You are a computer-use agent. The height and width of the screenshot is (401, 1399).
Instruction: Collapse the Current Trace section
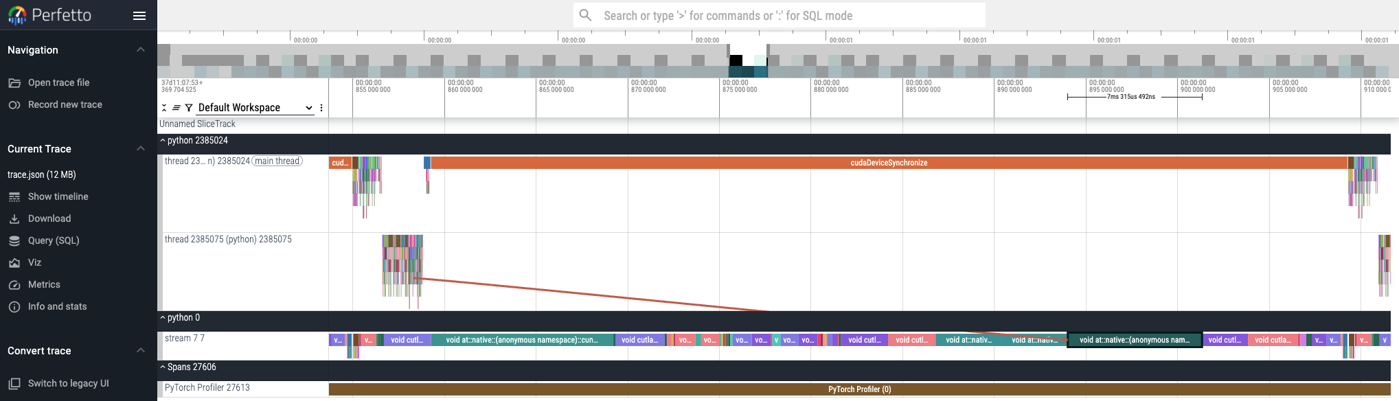141,148
